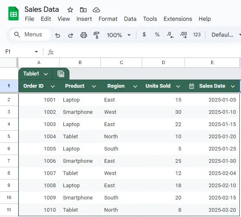
Task: Open the Google Sheets home icon
Action: pyautogui.click(x=13, y=13)
